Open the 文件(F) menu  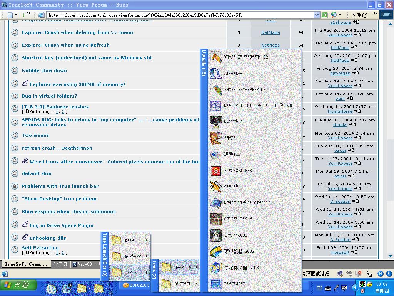pyautogui.click(x=359, y=15)
